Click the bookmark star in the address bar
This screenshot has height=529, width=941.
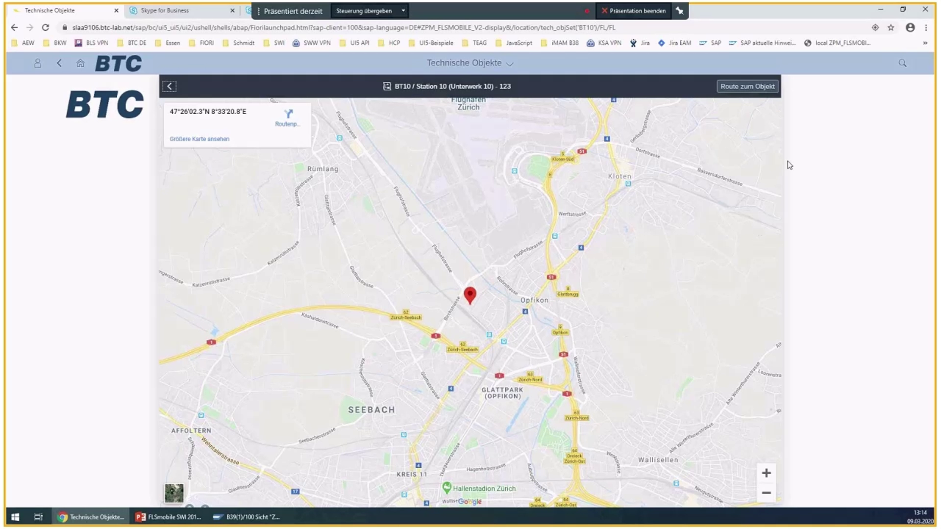point(891,28)
